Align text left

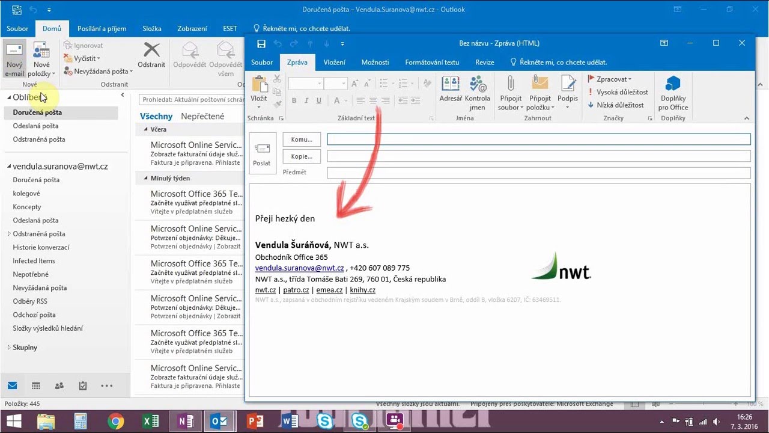[x=360, y=100]
